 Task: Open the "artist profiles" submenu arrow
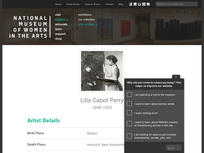(x=96, y=24)
